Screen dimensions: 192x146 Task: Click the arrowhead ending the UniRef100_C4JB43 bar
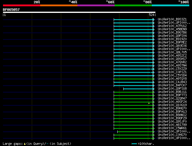pyautogui.click(x=154, y=82)
